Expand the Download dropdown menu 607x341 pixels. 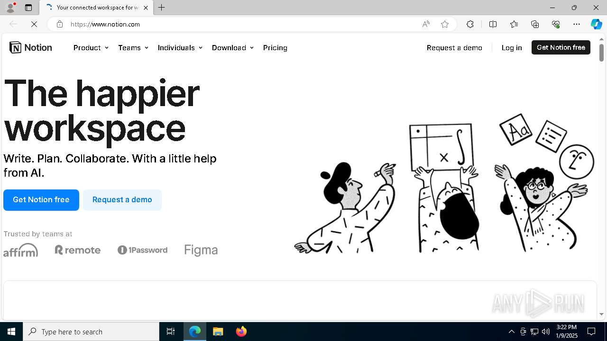(232, 47)
